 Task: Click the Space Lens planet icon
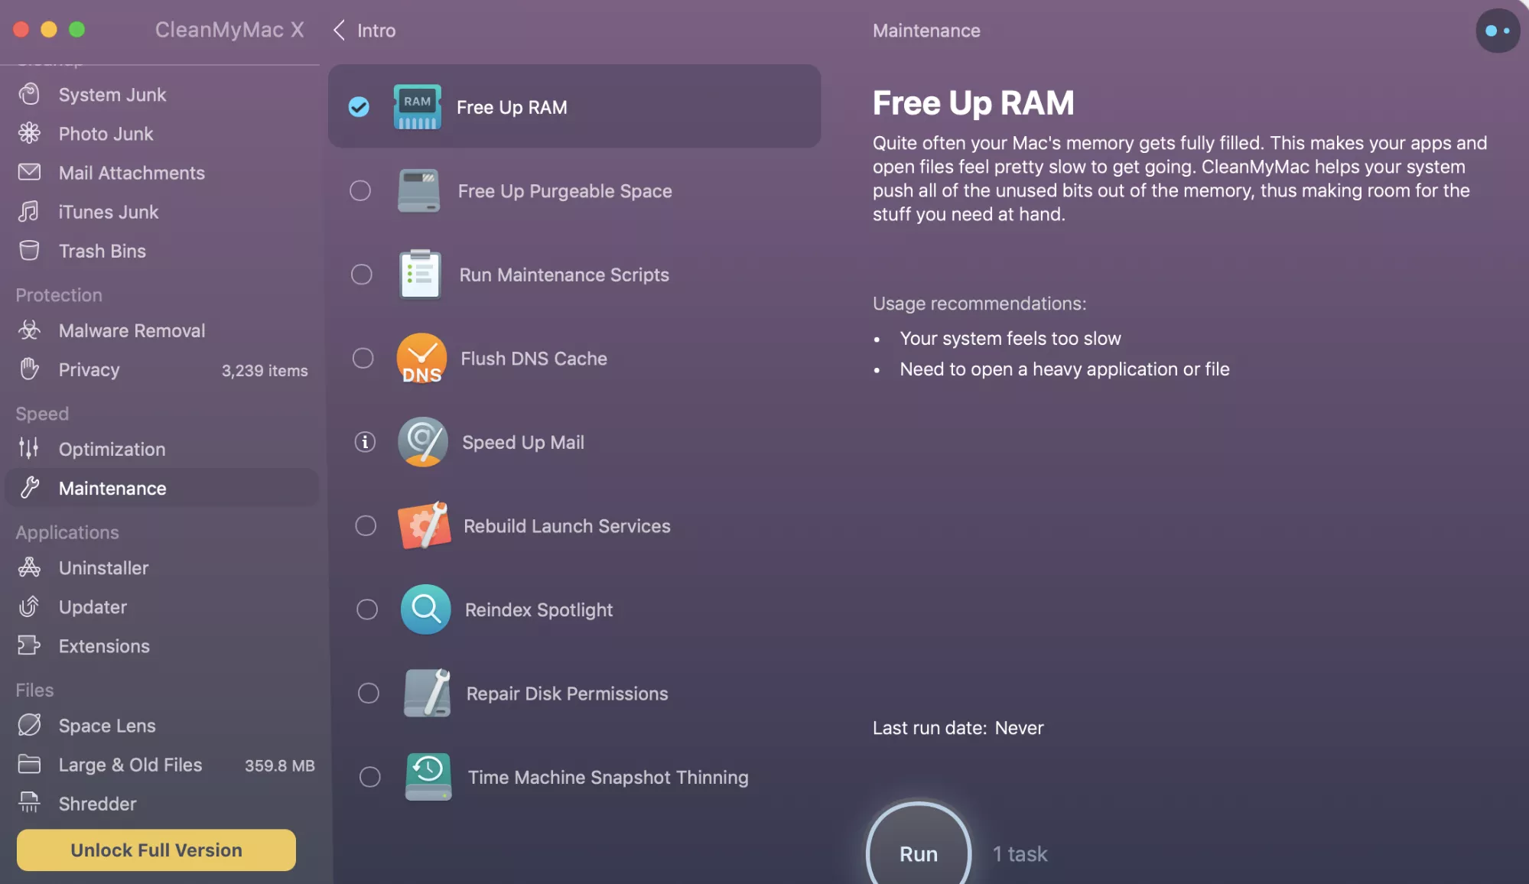(29, 724)
